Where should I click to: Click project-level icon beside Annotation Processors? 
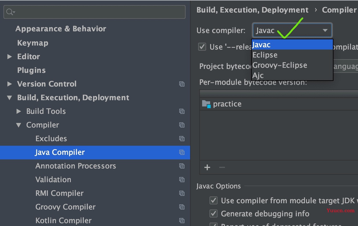182,166
